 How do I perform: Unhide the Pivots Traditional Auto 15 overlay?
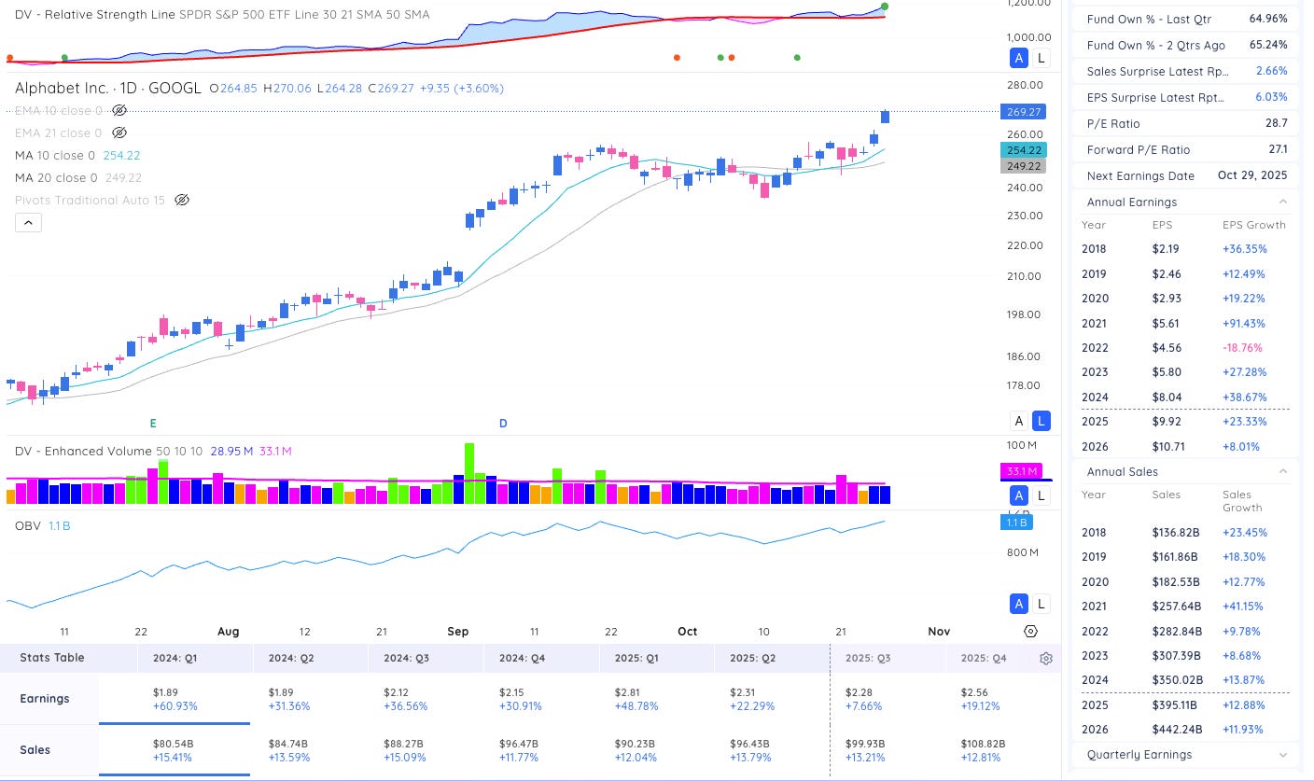(182, 200)
